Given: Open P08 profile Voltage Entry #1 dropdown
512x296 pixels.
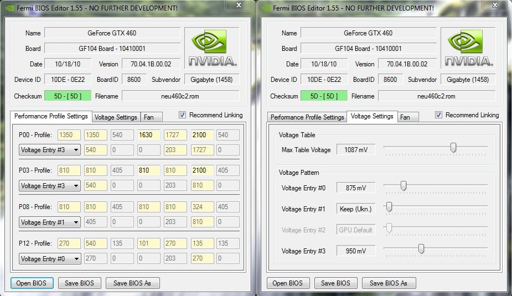Looking at the screenshot, I should pos(50,222).
